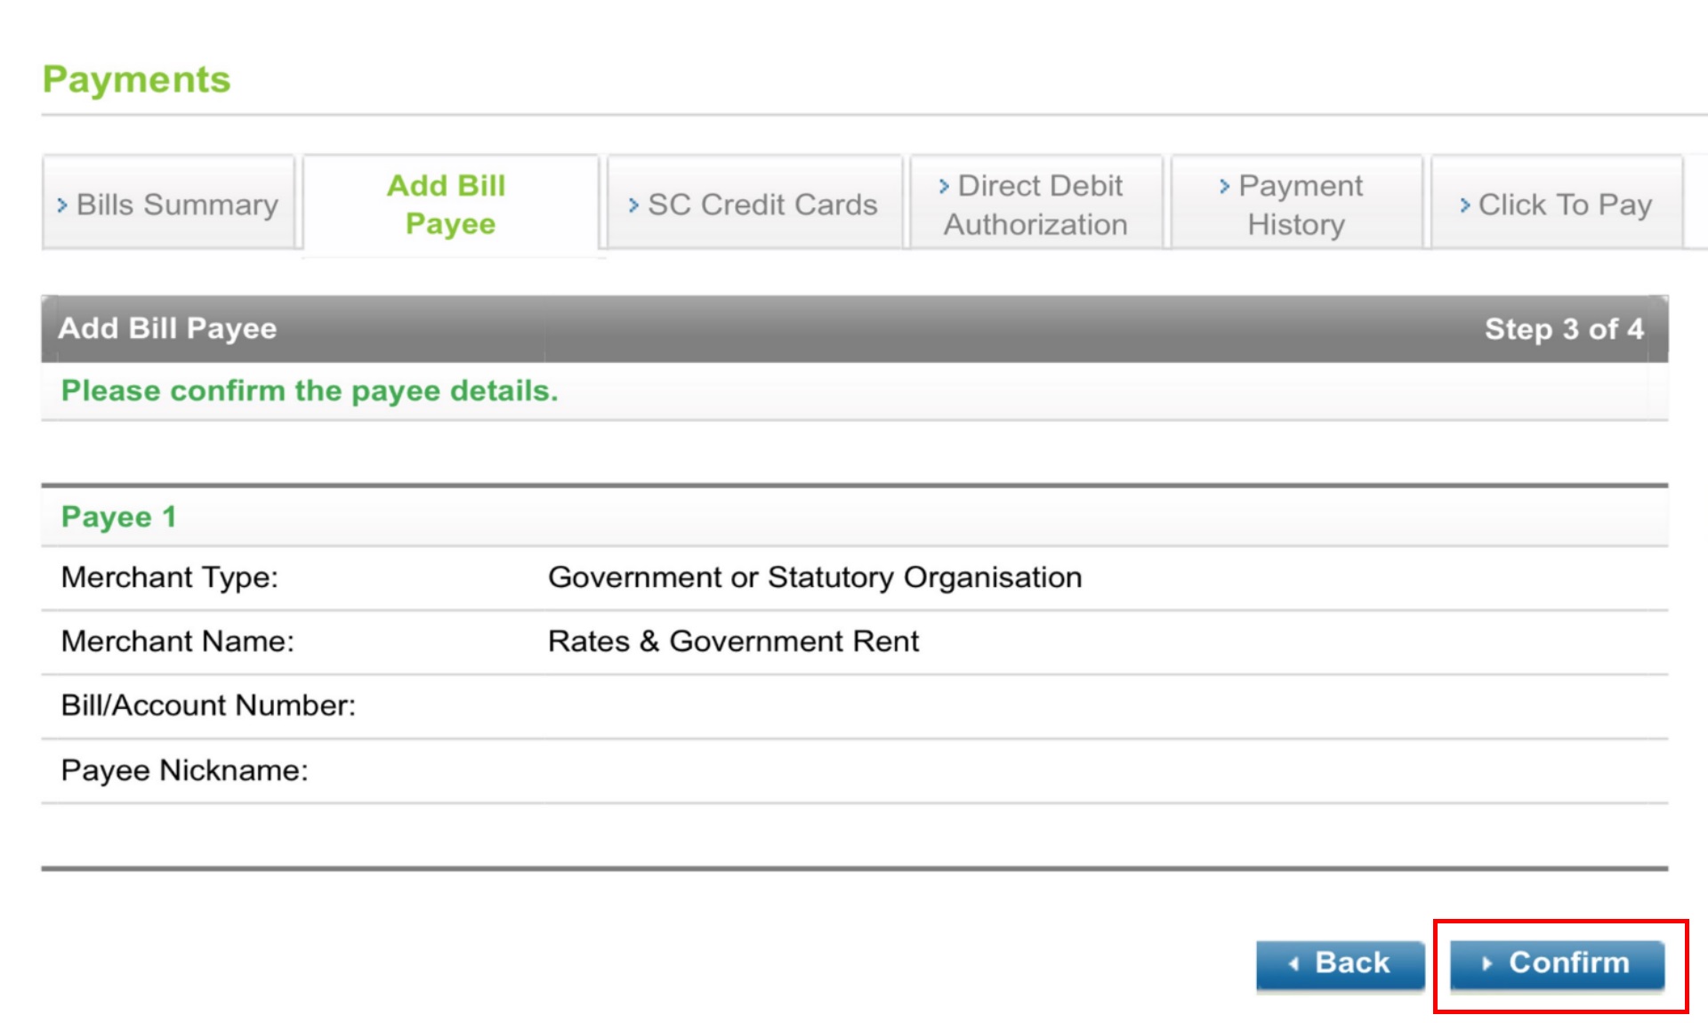Image resolution: width=1708 pixels, height=1023 pixels.
Task: Switch to the Bills Summary tab
Action: coord(169,205)
